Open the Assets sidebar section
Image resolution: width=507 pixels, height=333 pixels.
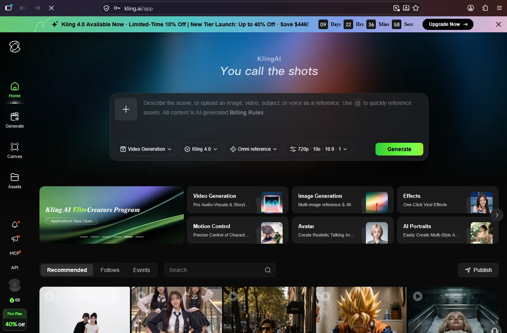point(15,181)
